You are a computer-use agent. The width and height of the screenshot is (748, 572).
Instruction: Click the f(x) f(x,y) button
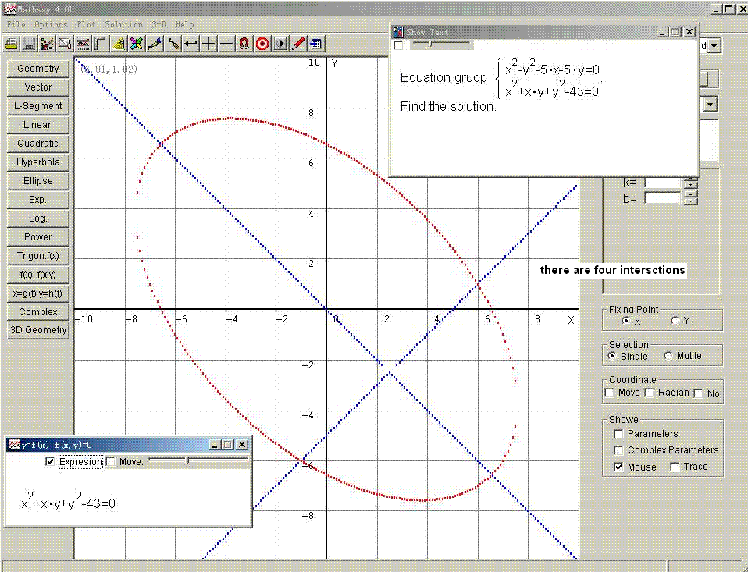coord(38,275)
